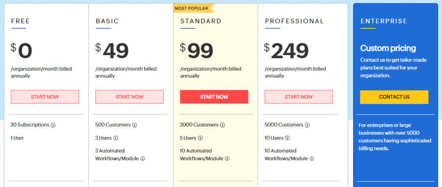Image resolution: width=442 pixels, height=187 pixels.
Task: Click the Custom pricing title
Action: pyautogui.click(x=388, y=49)
